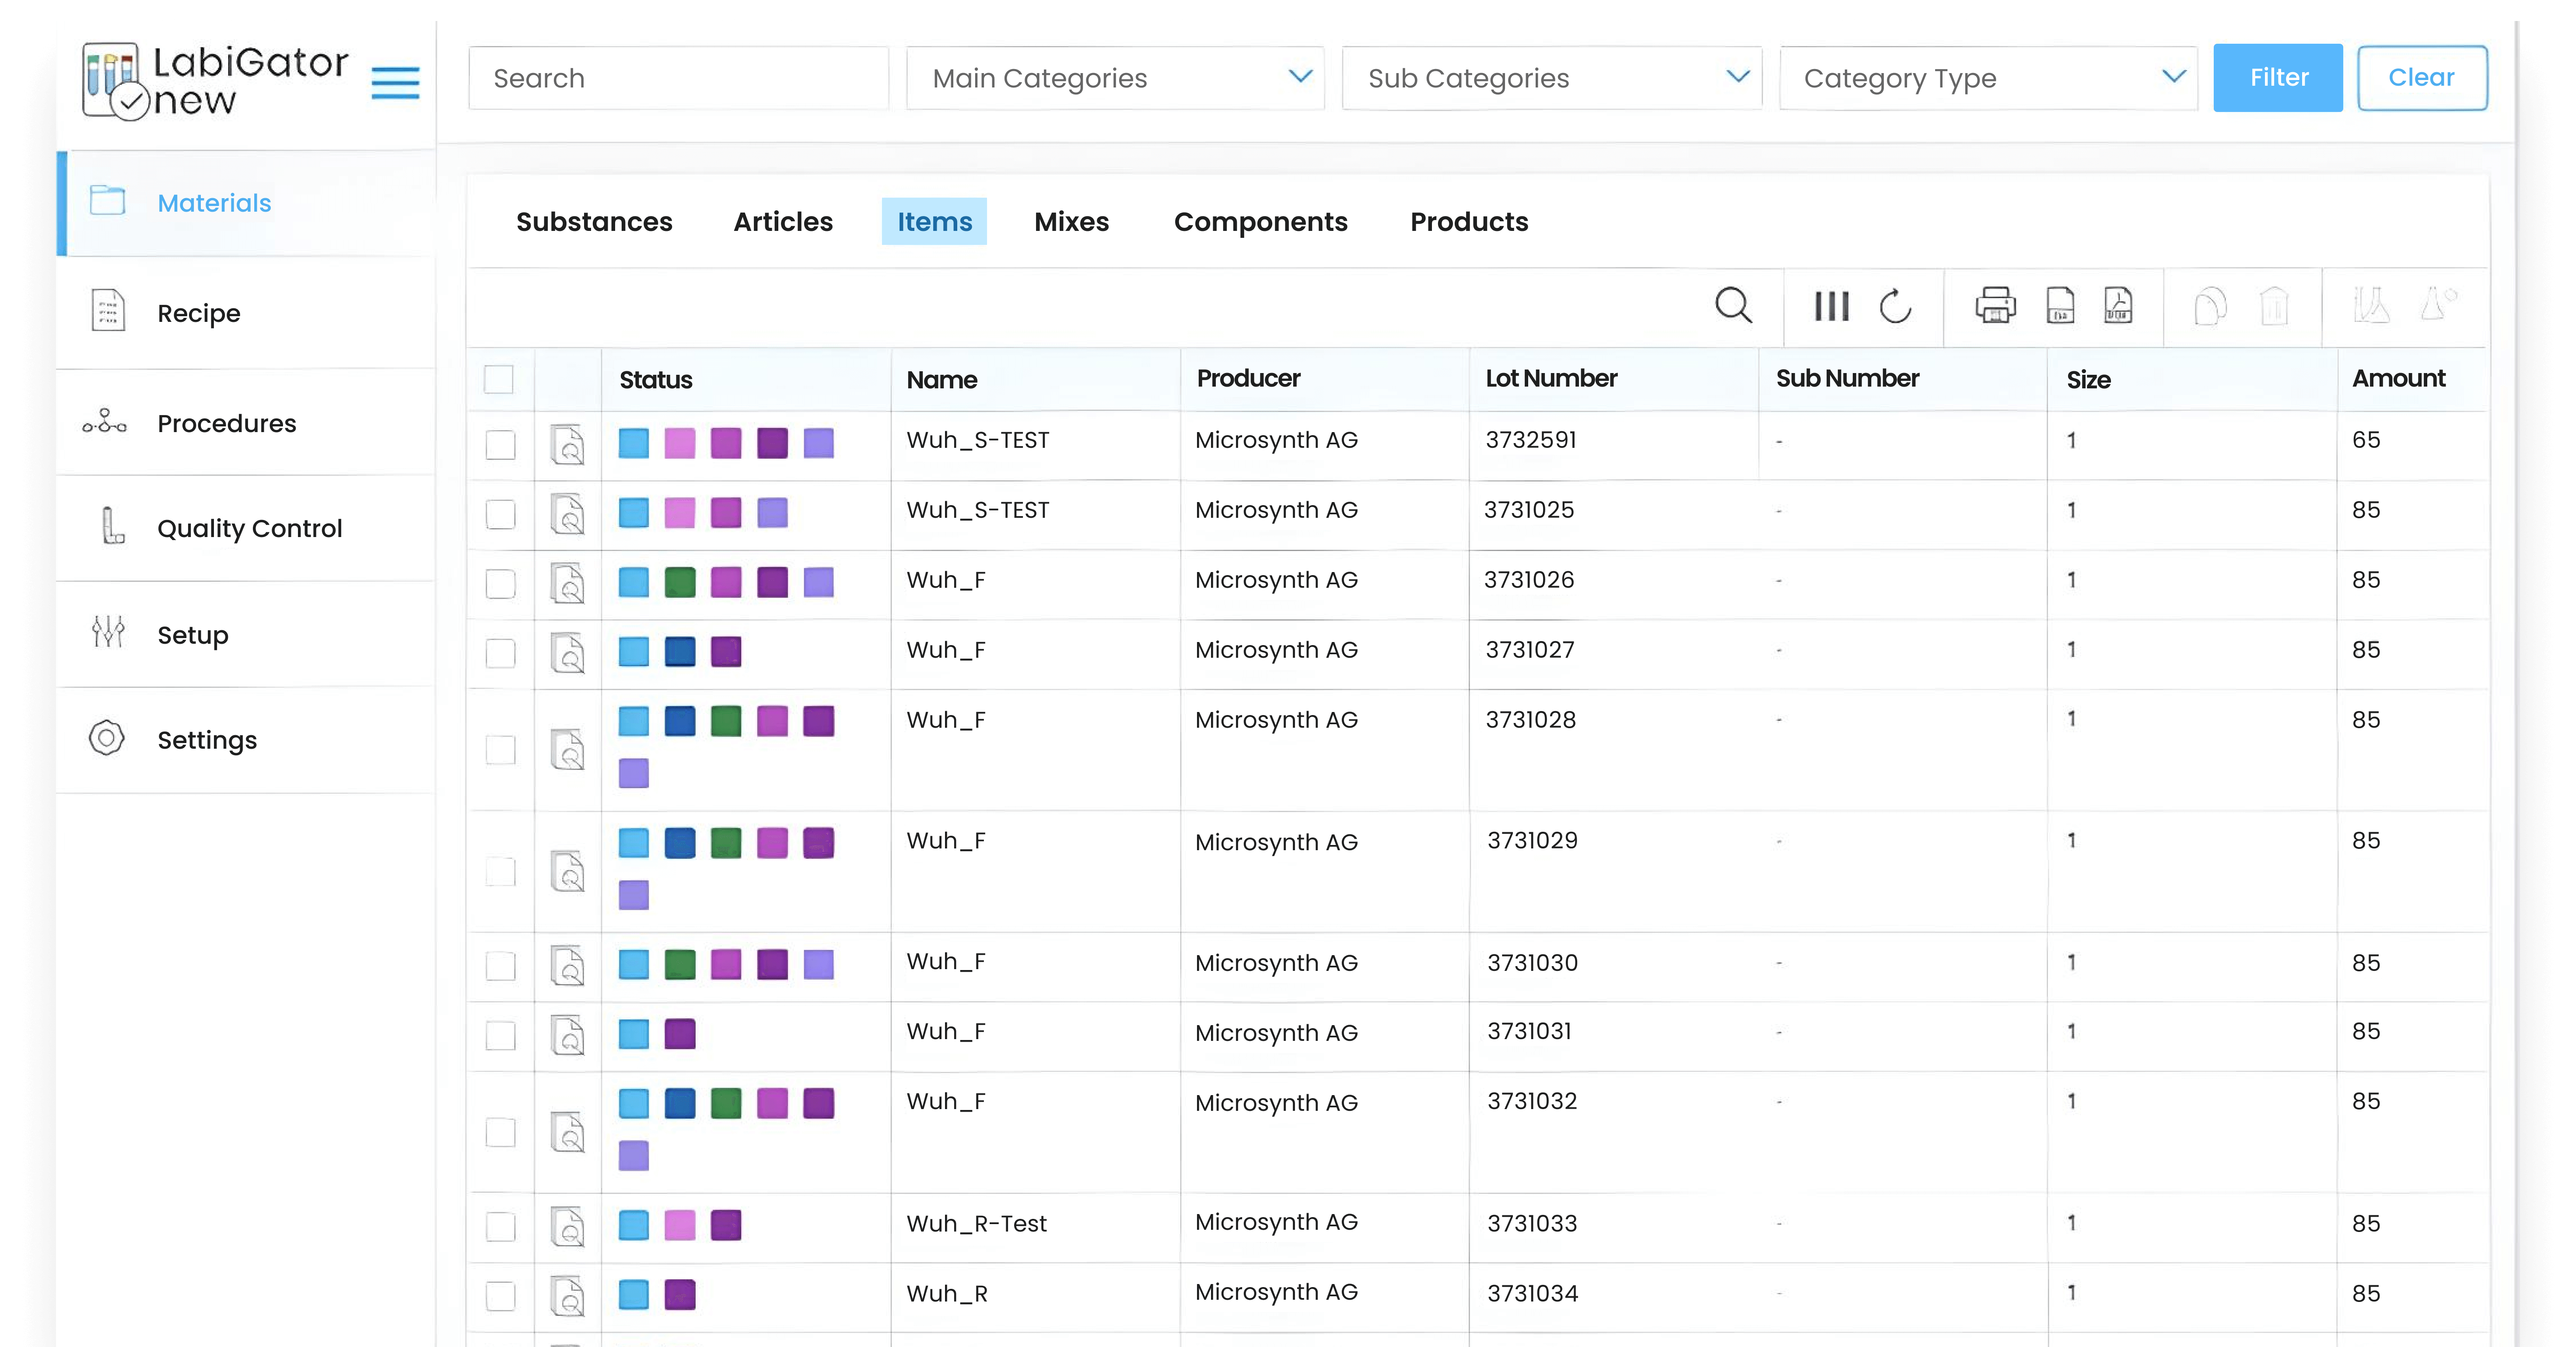Tick the checkbox for lot 3731031

500,1035
